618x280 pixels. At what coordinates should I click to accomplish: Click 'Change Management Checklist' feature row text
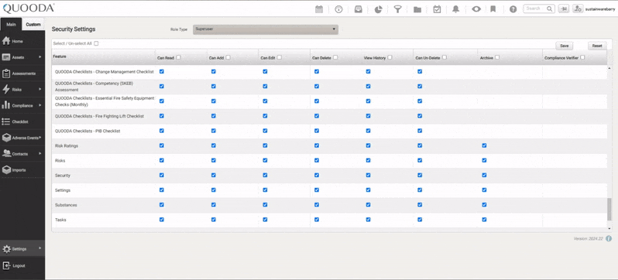click(x=105, y=72)
